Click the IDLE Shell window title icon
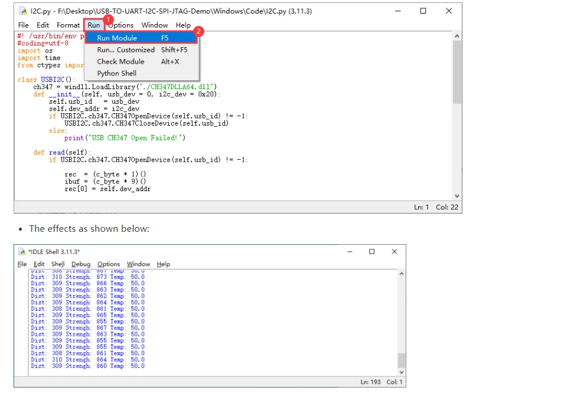The width and height of the screenshot is (561, 394). pyautogui.click(x=22, y=252)
